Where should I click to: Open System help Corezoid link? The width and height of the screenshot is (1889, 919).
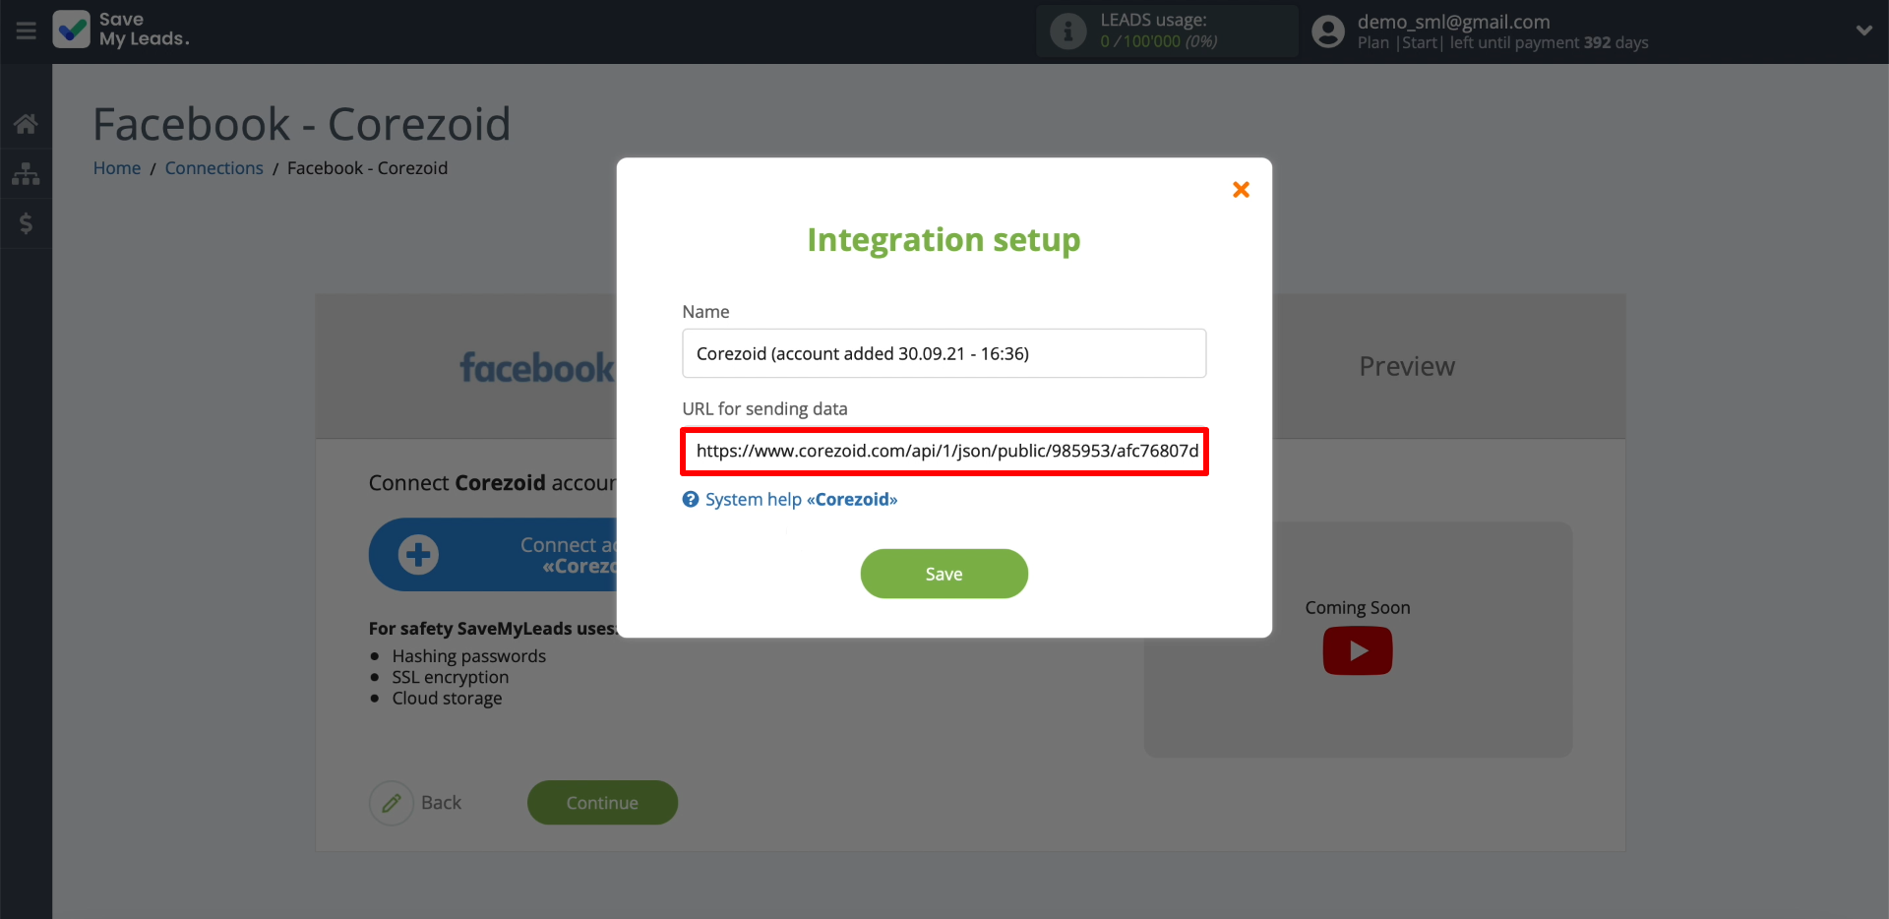pyautogui.click(x=801, y=500)
